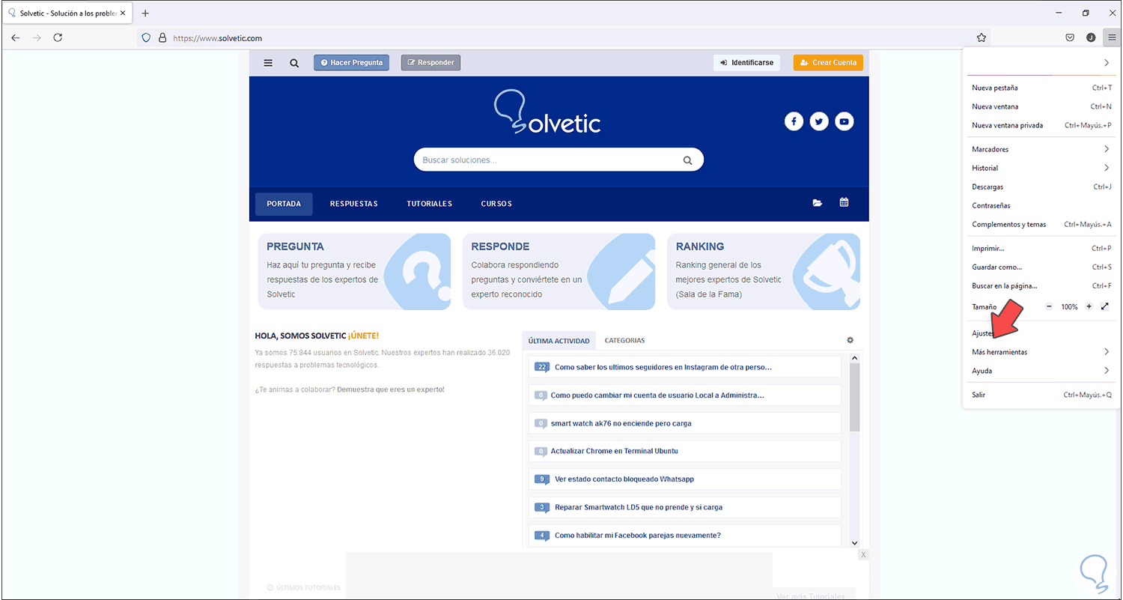The image size is (1123, 600).
Task: Open the PREGUNTA card
Action: (354, 271)
